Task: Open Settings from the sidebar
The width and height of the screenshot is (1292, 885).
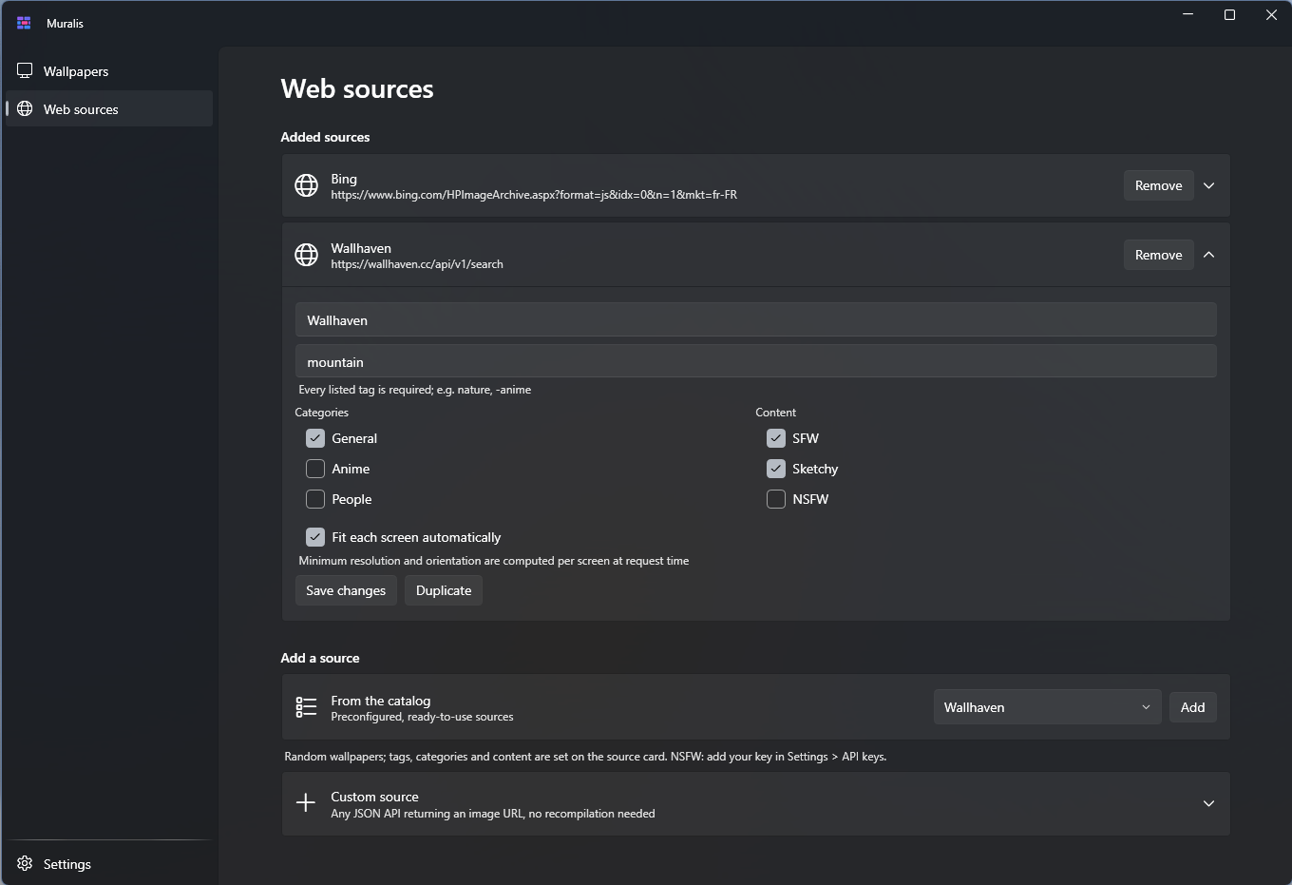Action: pyautogui.click(x=109, y=863)
